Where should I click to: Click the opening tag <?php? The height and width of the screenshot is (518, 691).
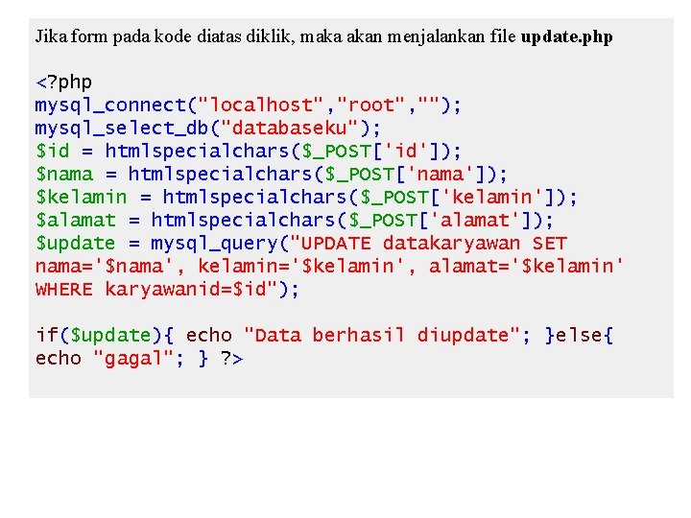(x=64, y=82)
